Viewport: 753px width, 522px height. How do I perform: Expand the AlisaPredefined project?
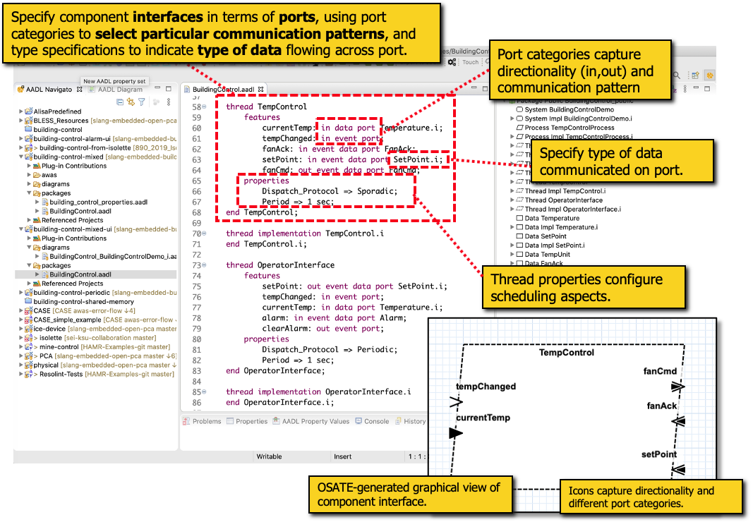(19, 111)
